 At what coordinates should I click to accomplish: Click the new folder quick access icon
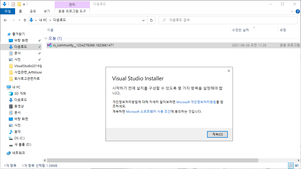(19, 4)
